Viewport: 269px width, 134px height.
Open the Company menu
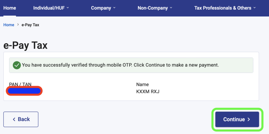[x=104, y=8]
